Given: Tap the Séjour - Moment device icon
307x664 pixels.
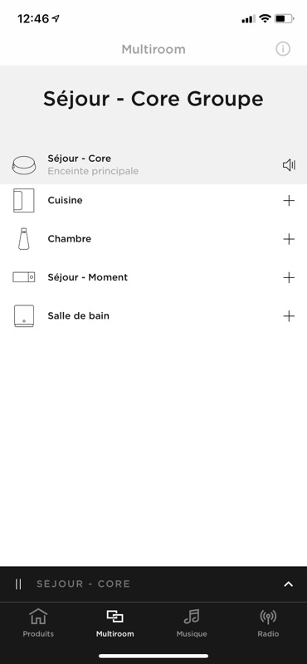Looking at the screenshot, I should (24, 277).
